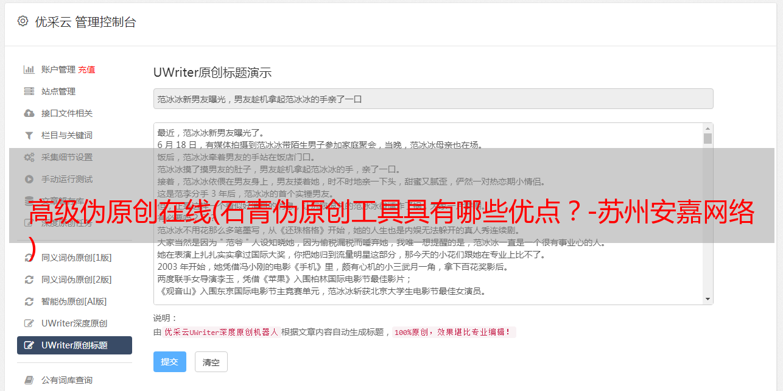Click the gear icon beside 优采云 管理控制台

click(x=23, y=21)
